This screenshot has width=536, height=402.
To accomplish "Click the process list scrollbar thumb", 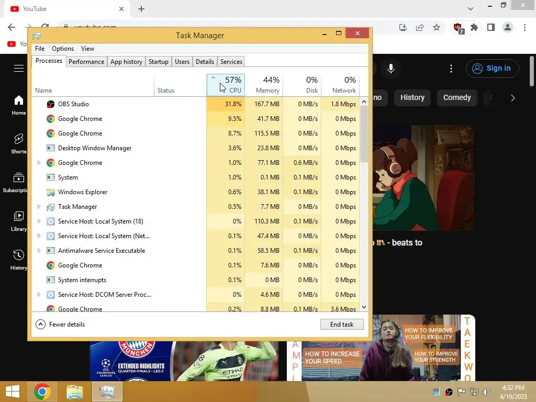I will (x=364, y=135).
